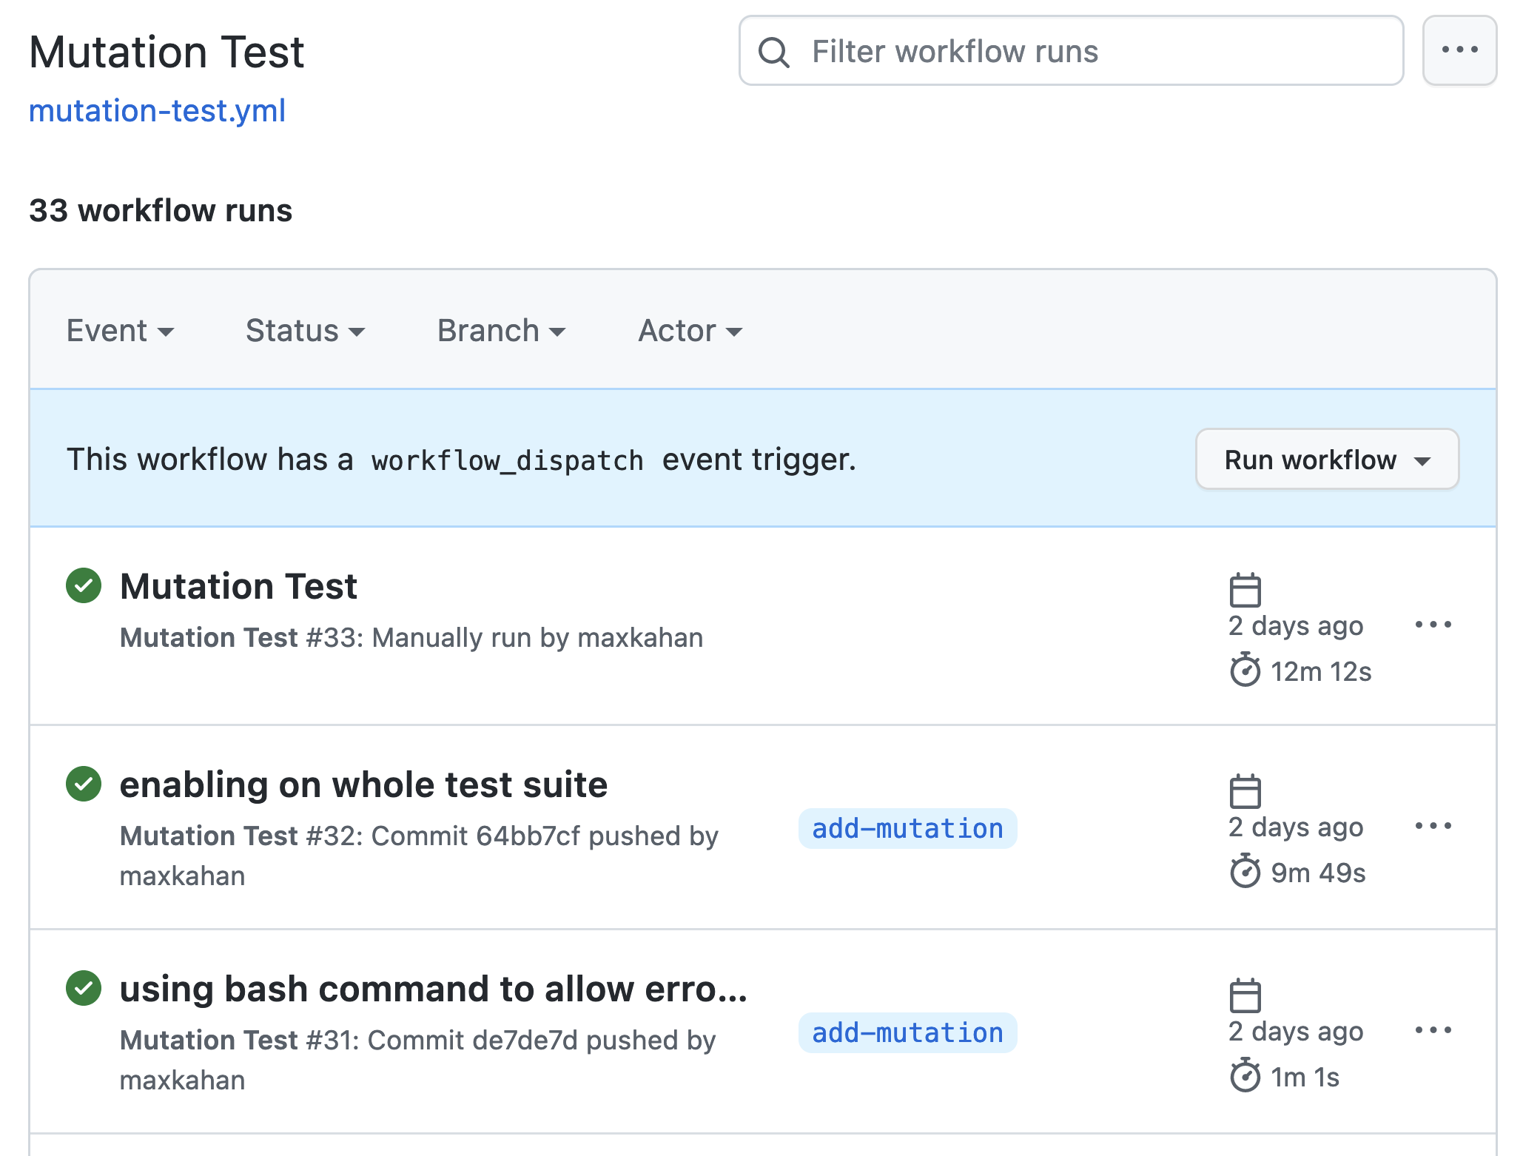
Task: Click the '9m 49s' duration text
Action: coord(1318,873)
